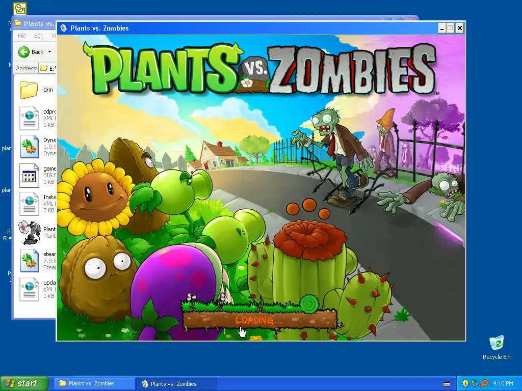Click the 9:10 PM taskbar clock
Screen dimensions: 522x391
tap(503, 384)
